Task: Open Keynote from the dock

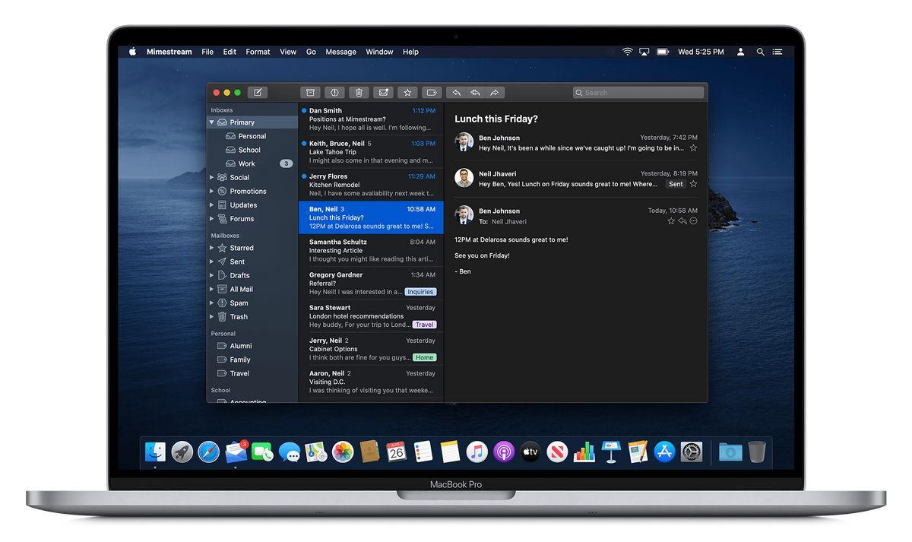Action: (611, 452)
